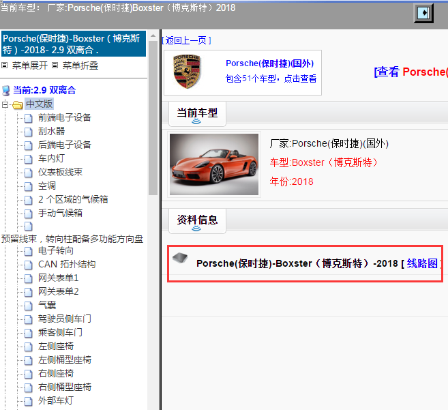The image size is (448, 410).
Task: Open 驾驶员侧车门 entry
Action: point(65,319)
